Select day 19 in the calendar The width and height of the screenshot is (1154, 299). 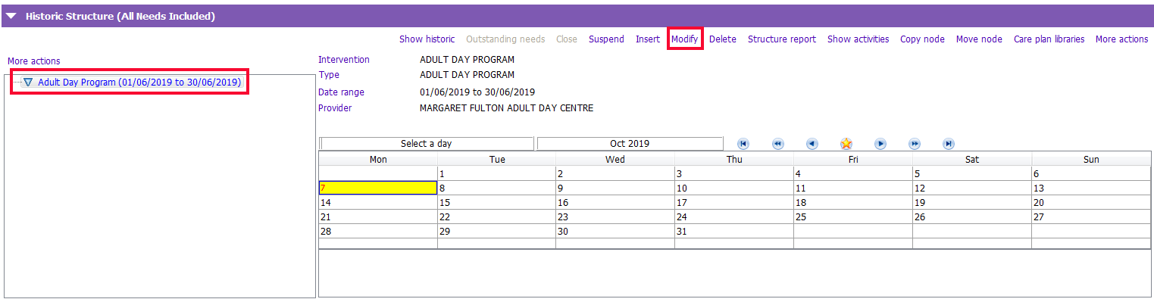click(x=972, y=203)
